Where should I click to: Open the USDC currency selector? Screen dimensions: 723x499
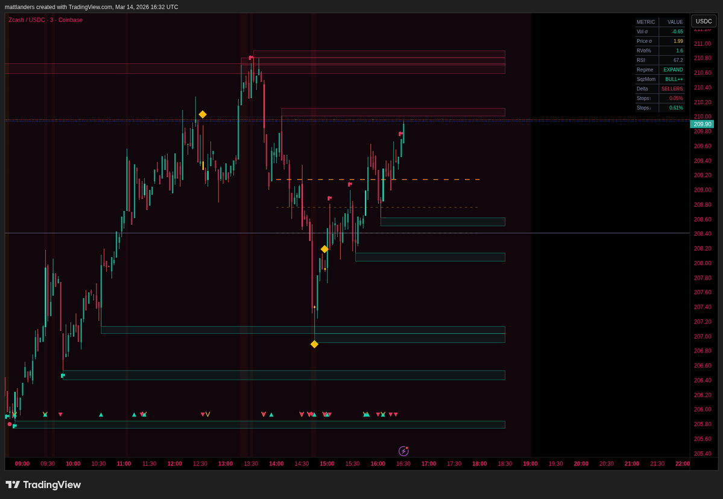tap(704, 21)
